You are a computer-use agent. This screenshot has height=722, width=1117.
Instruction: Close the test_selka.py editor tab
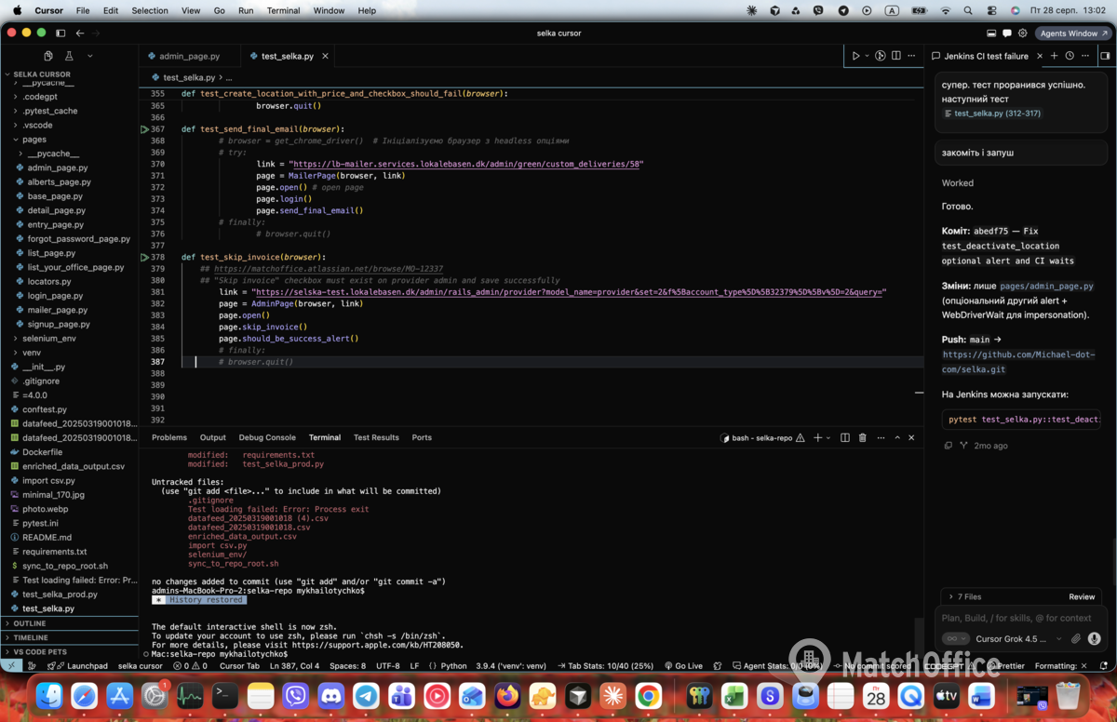point(325,56)
